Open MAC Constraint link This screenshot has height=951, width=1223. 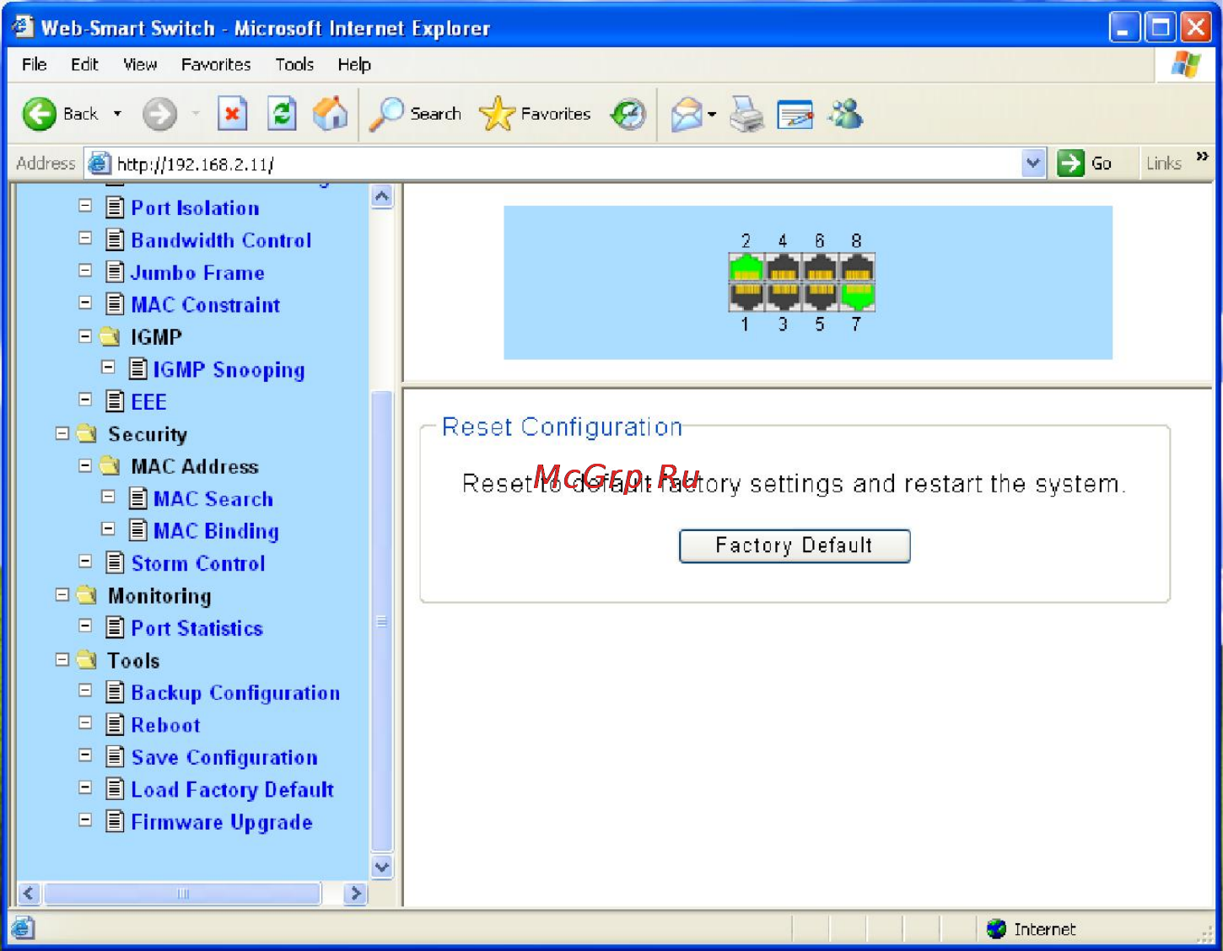point(205,304)
